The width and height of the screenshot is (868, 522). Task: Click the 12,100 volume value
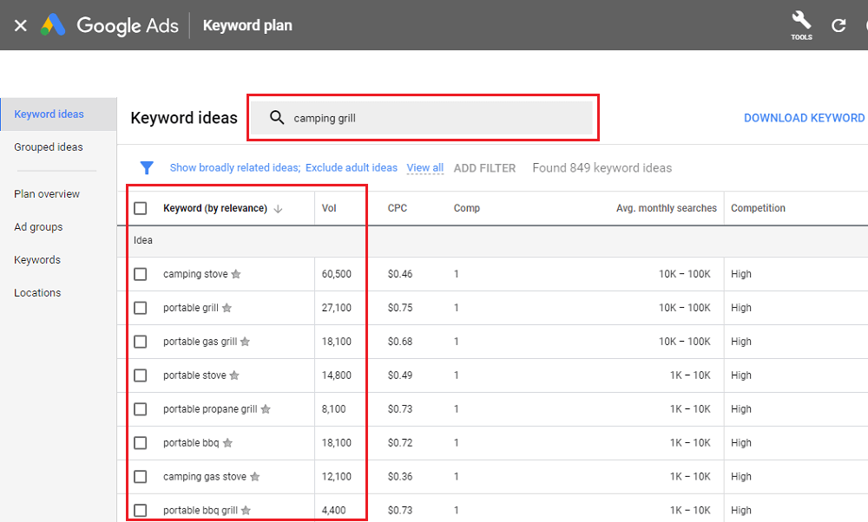(x=337, y=476)
